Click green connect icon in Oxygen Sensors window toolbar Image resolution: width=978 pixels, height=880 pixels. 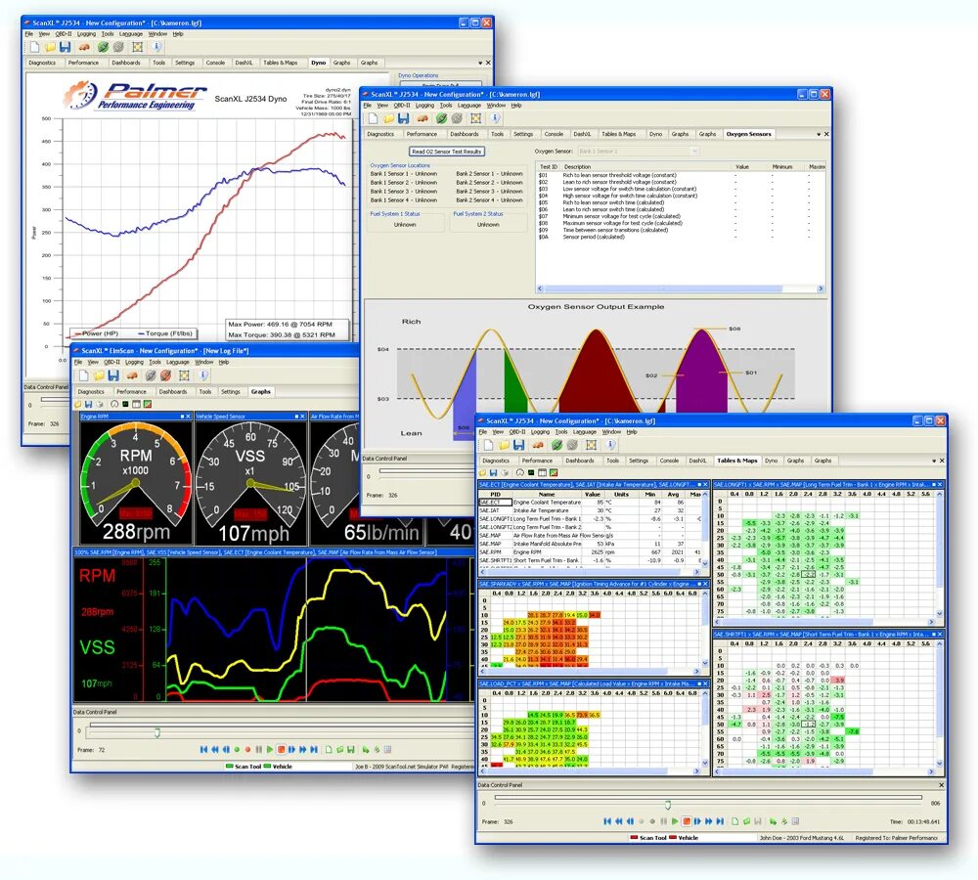tap(442, 118)
